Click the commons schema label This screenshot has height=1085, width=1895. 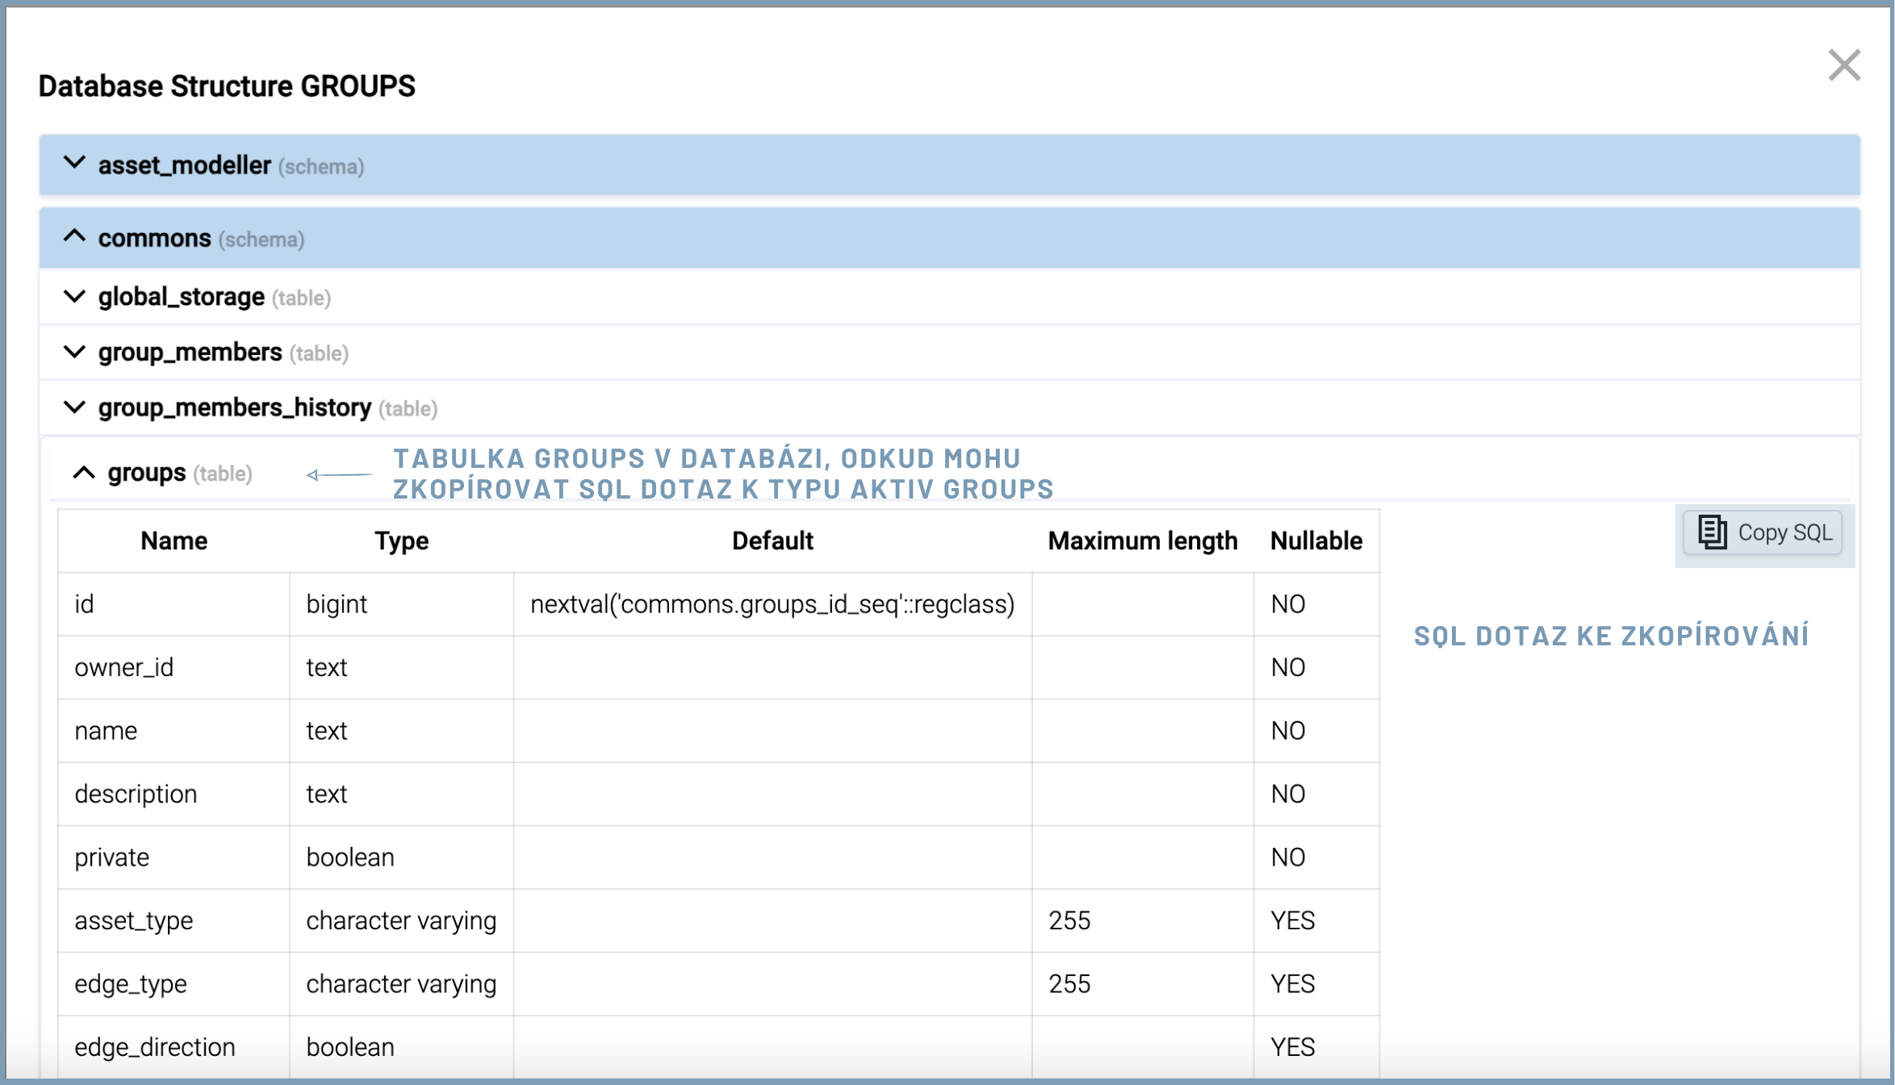tap(155, 239)
